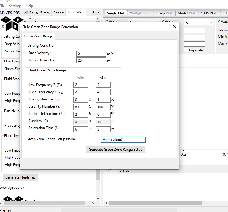Click the tab scroll right arrow

coord(98,12)
